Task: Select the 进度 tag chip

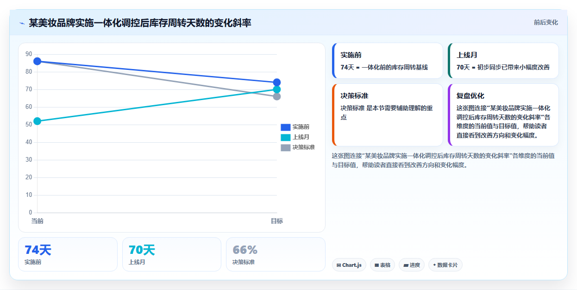Action: pyautogui.click(x=412, y=265)
